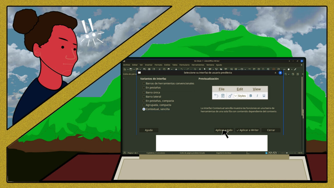
Task: Open the Formato menu
Action: tap(158, 65)
